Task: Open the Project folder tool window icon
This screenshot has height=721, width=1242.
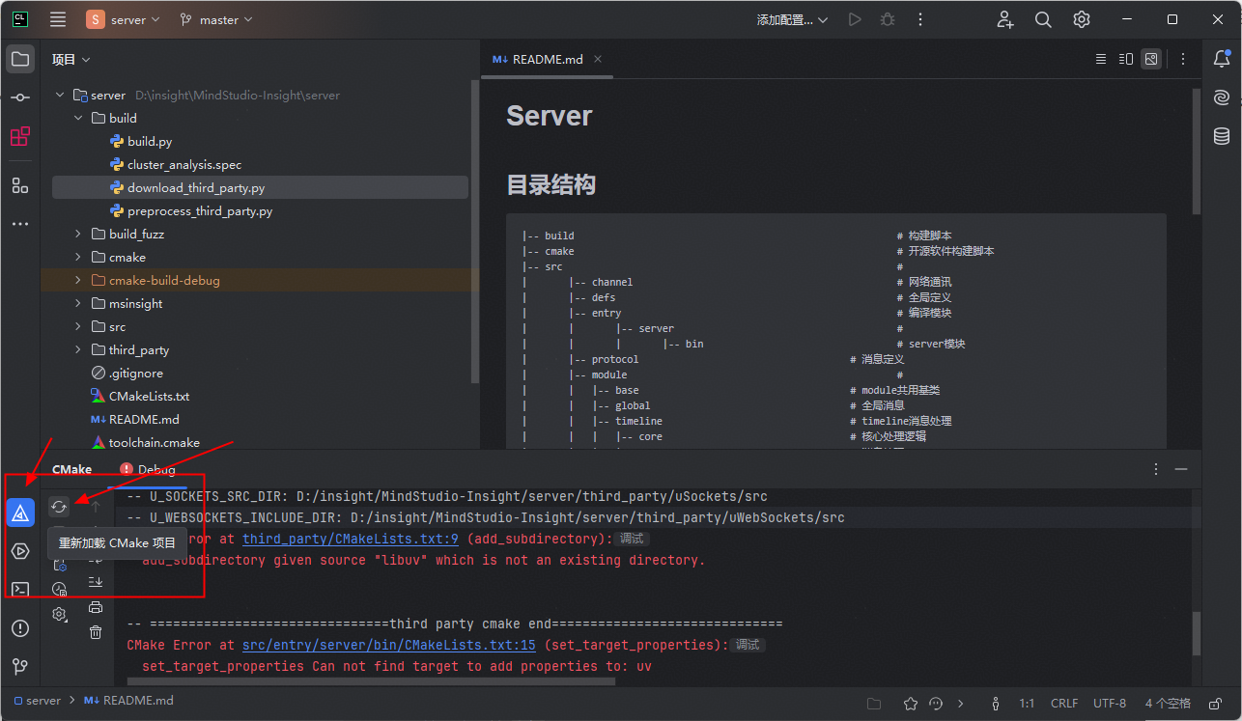Action: pyautogui.click(x=20, y=59)
